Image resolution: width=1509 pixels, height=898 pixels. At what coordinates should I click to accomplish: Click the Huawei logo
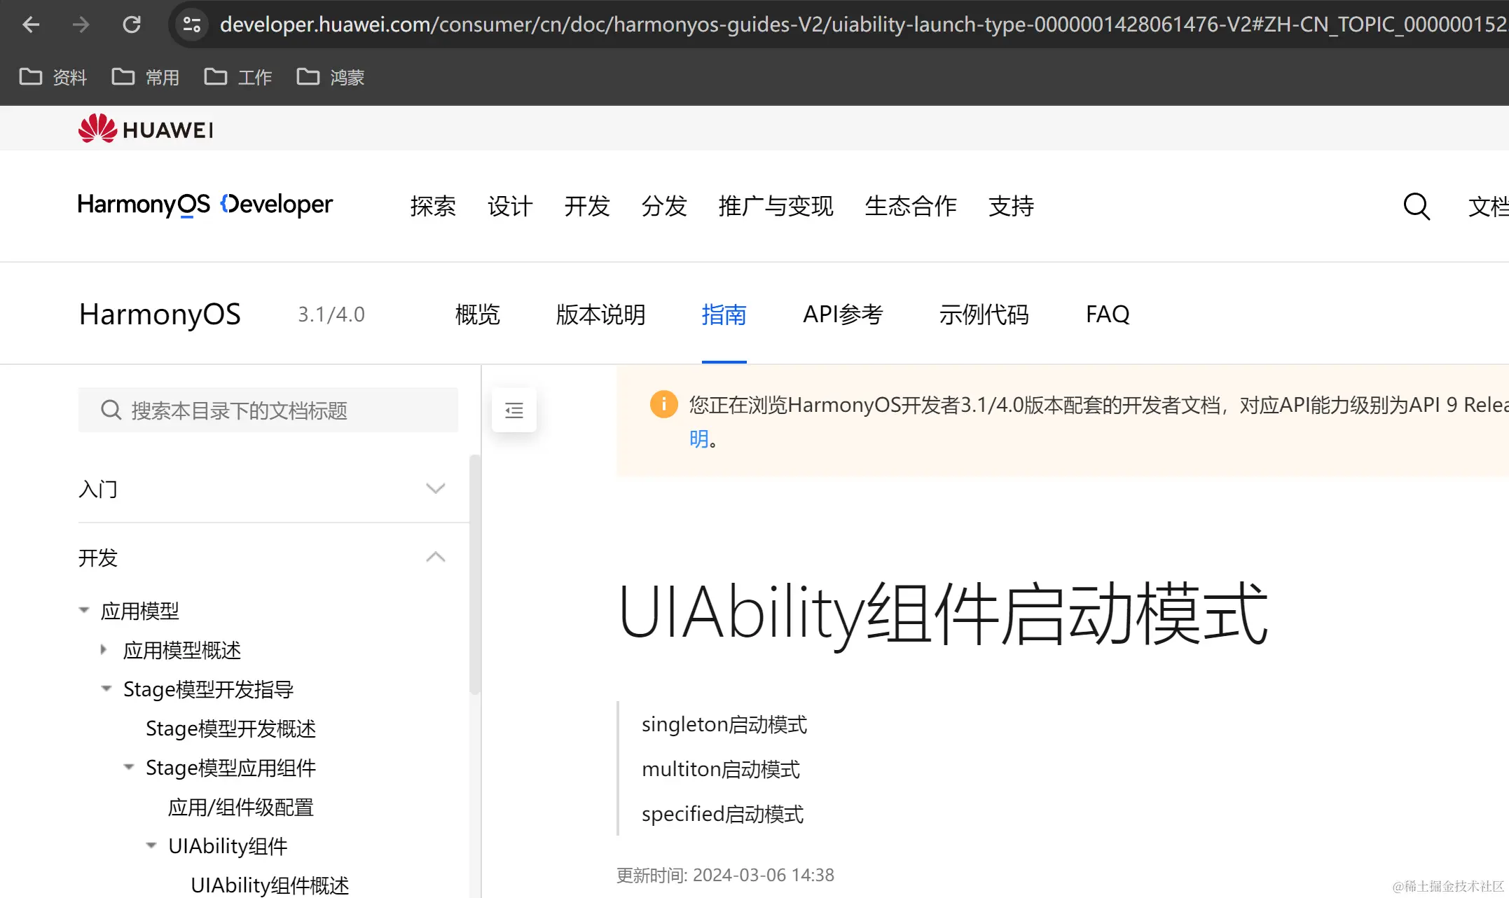(x=146, y=129)
